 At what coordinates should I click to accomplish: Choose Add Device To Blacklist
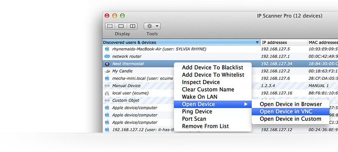(213, 68)
